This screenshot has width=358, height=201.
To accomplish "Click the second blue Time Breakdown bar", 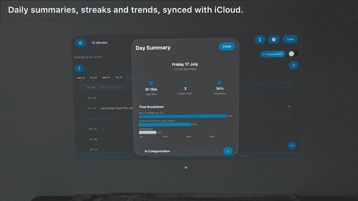I will 165,125.
